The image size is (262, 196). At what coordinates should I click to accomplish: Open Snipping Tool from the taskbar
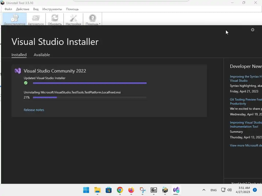tap(143, 190)
